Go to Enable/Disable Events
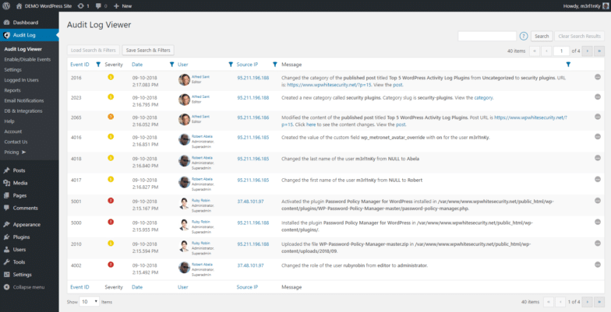This screenshot has height=312, width=611. (x=27, y=59)
